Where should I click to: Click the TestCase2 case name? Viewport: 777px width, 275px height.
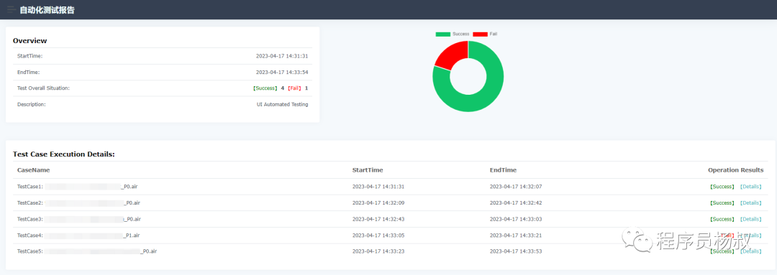point(79,202)
